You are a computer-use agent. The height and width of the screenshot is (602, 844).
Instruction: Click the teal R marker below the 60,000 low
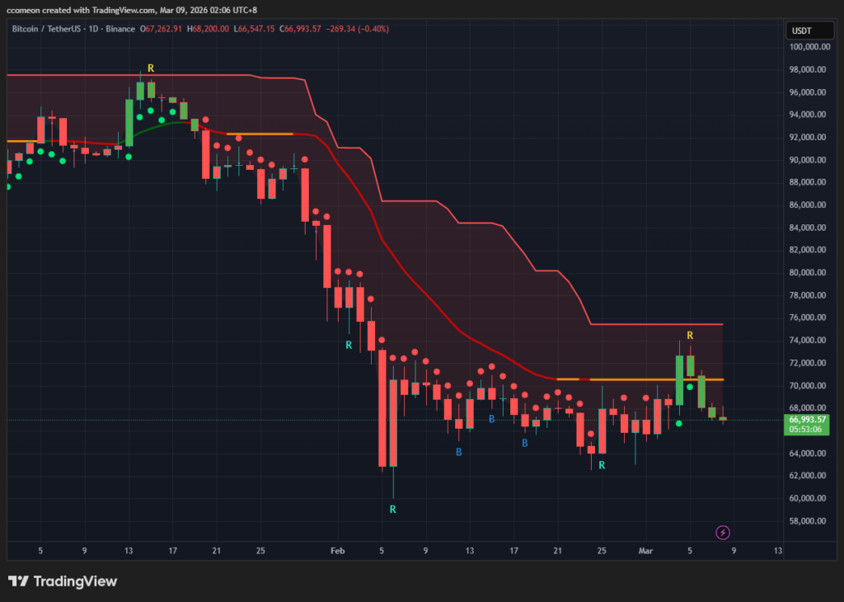393,510
